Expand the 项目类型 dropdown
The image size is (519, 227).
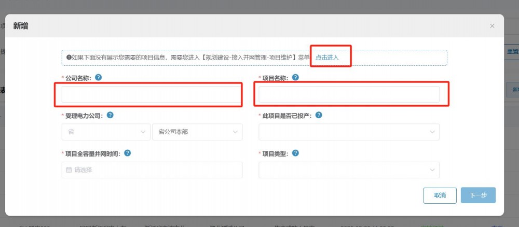pyautogui.click(x=349, y=170)
